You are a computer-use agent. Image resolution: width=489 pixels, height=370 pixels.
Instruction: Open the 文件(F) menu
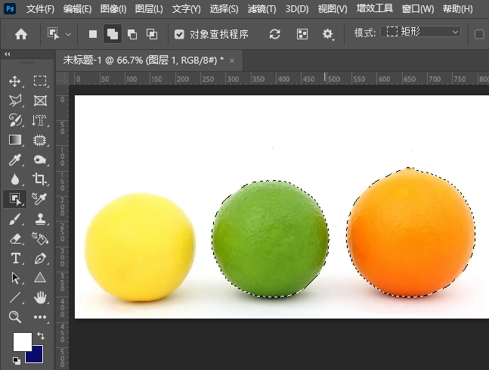coord(40,9)
